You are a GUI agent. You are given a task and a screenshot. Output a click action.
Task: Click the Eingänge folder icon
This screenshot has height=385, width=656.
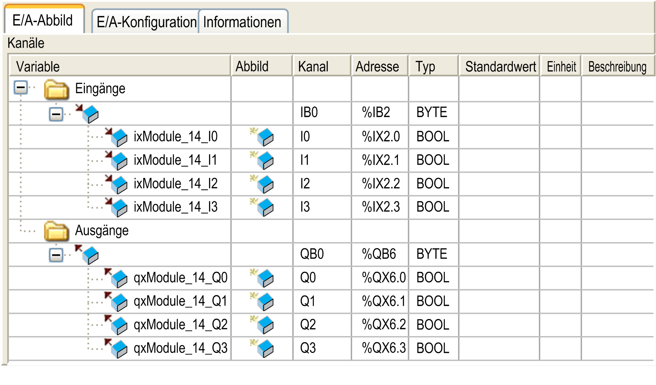coord(56,89)
